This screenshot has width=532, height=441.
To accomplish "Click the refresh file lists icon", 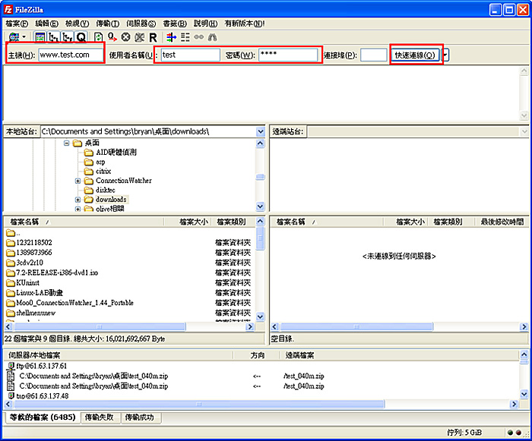I will [x=98, y=37].
